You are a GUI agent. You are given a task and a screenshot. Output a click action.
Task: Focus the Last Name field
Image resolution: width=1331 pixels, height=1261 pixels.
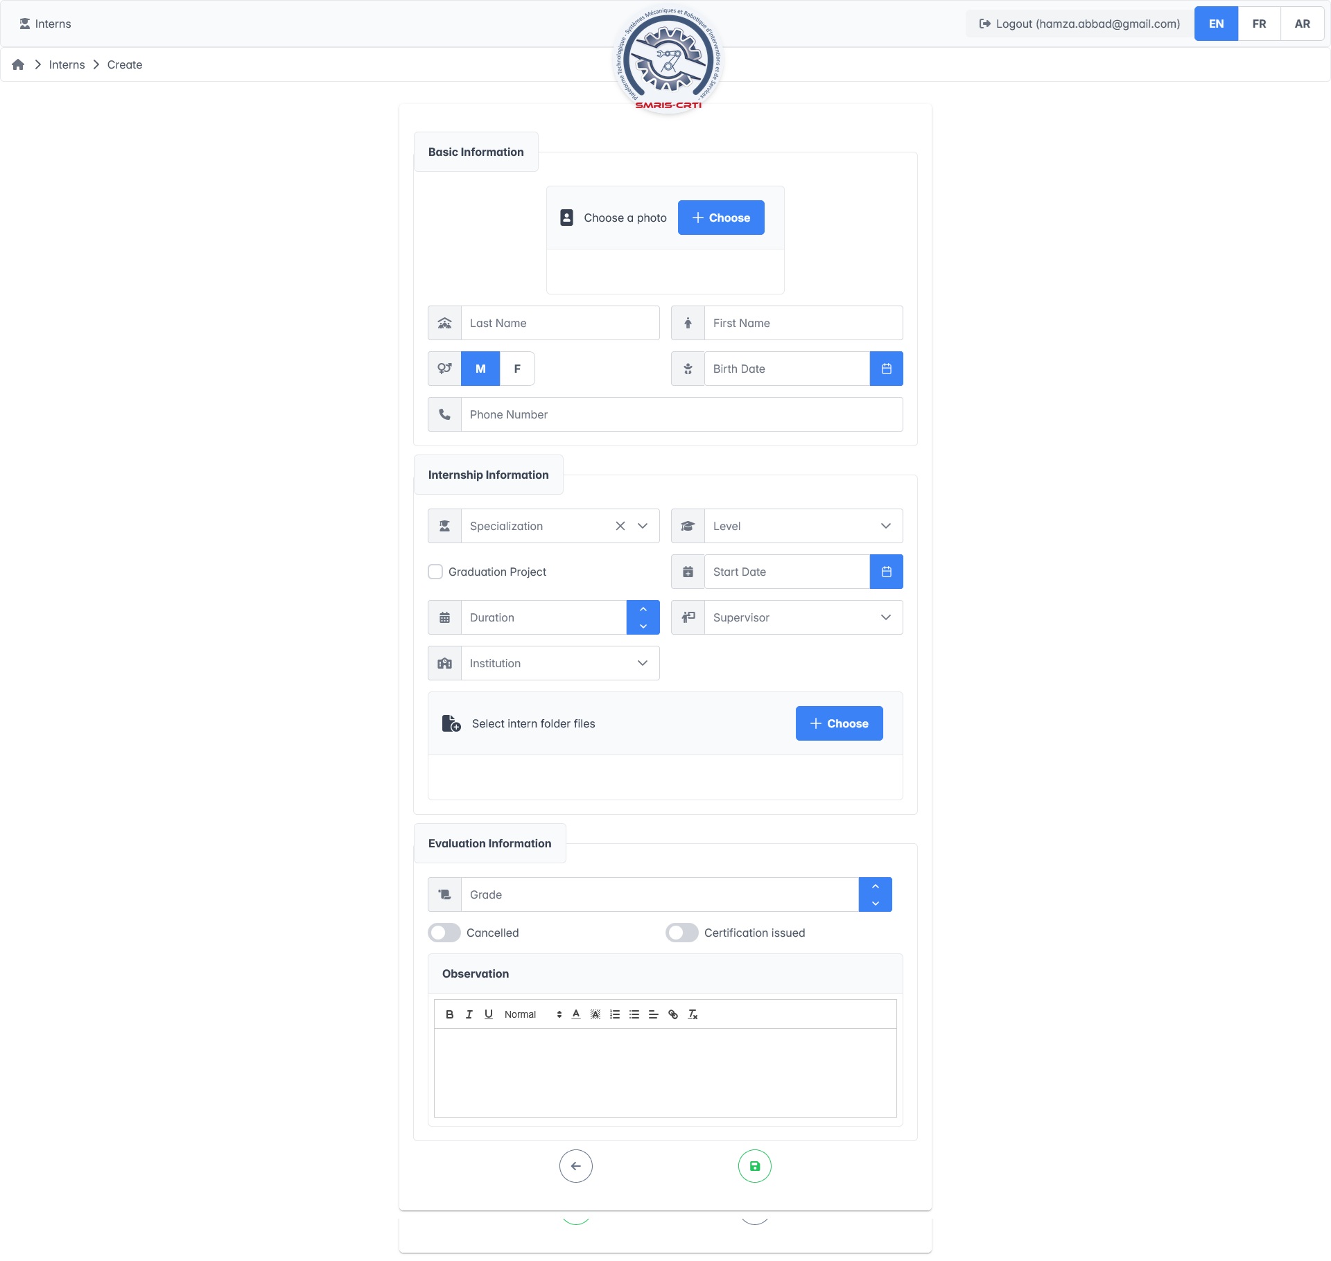tap(560, 323)
